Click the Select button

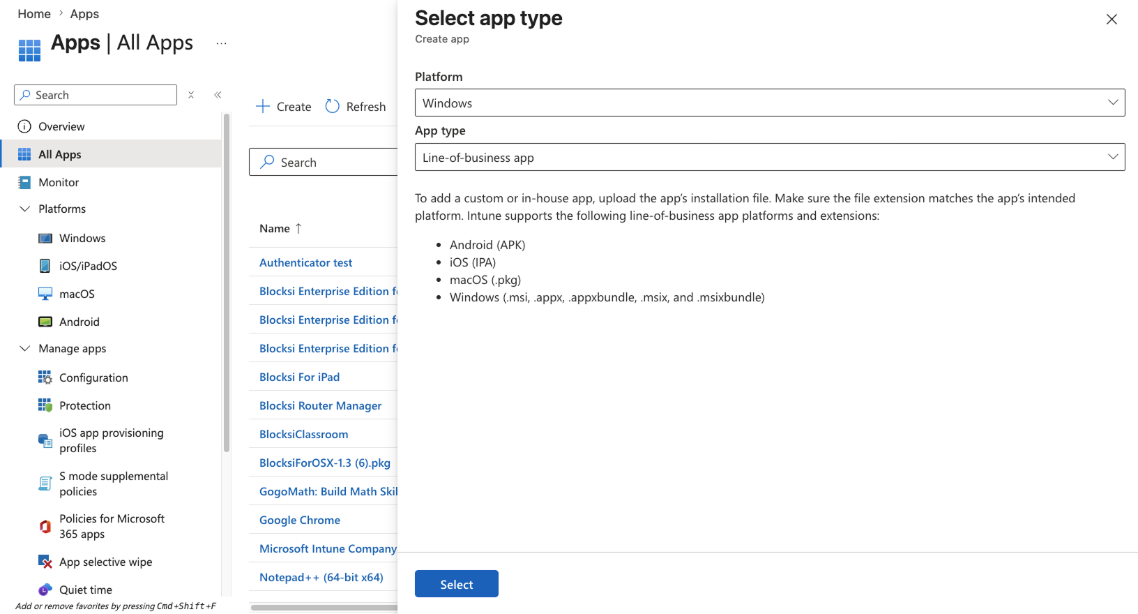[x=457, y=584]
